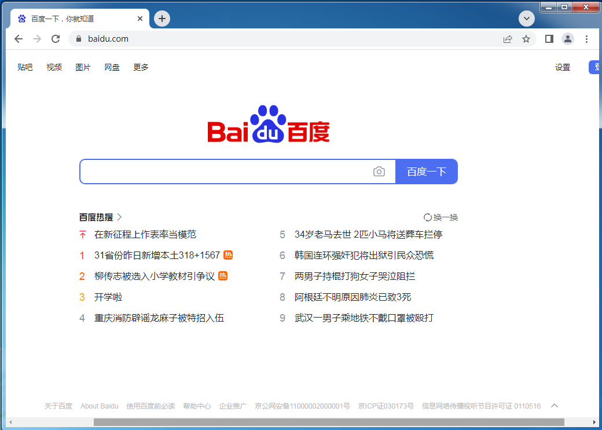Click the pinned top arrow icon
The image size is (602, 430).
(x=83, y=234)
